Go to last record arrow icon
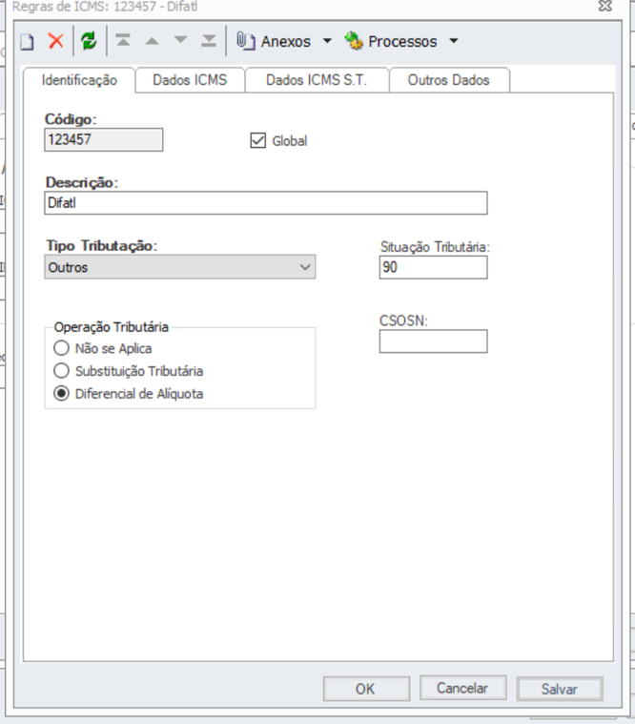 209,41
